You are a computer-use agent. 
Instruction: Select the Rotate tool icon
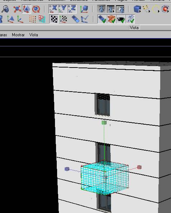click(x=36, y=9)
